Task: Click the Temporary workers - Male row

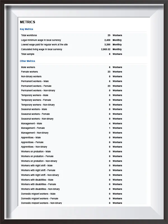Action: coord(83,95)
